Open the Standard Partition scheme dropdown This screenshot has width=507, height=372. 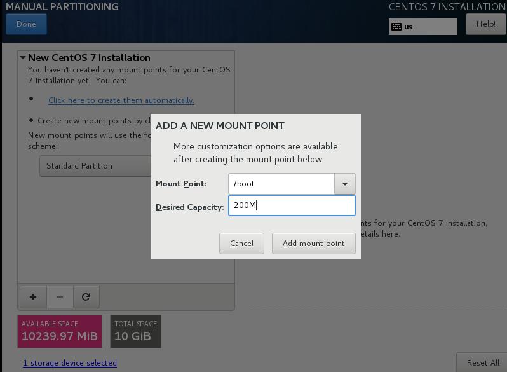coord(95,166)
